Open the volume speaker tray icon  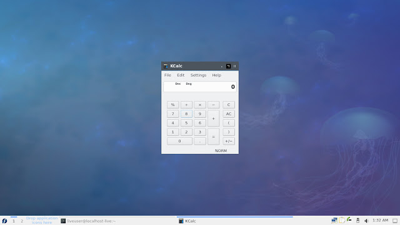click(x=366, y=221)
